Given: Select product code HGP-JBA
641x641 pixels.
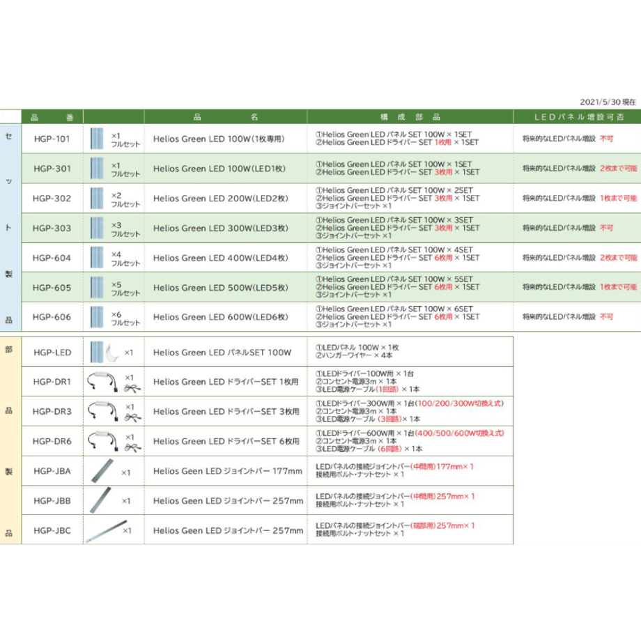Looking at the screenshot, I should tap(52, 471).
